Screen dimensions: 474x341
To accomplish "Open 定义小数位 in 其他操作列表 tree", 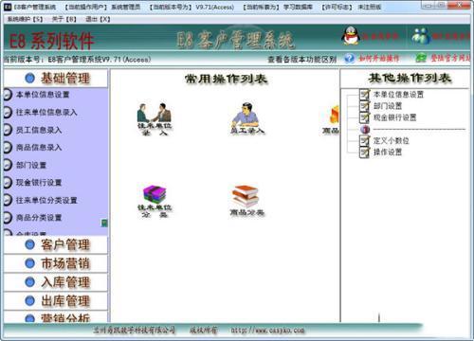I will point(392,141).
